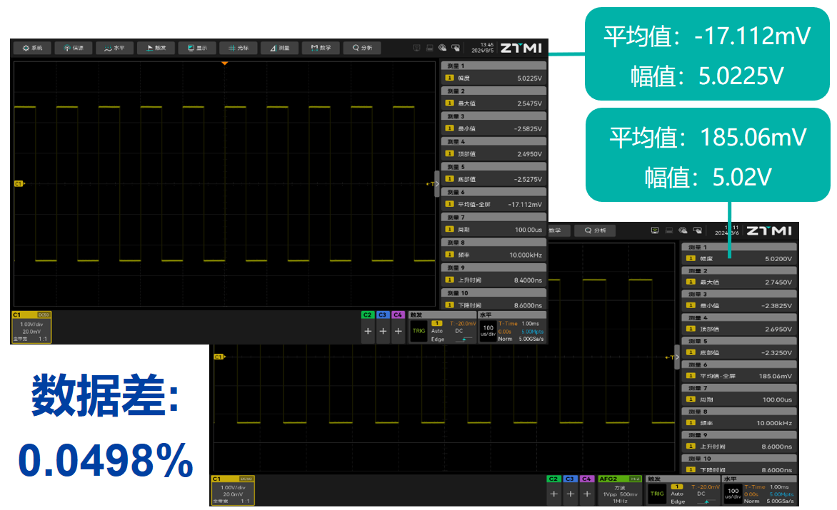Collapse measurement panel using arrow handle, upper scope

point(437,183)
